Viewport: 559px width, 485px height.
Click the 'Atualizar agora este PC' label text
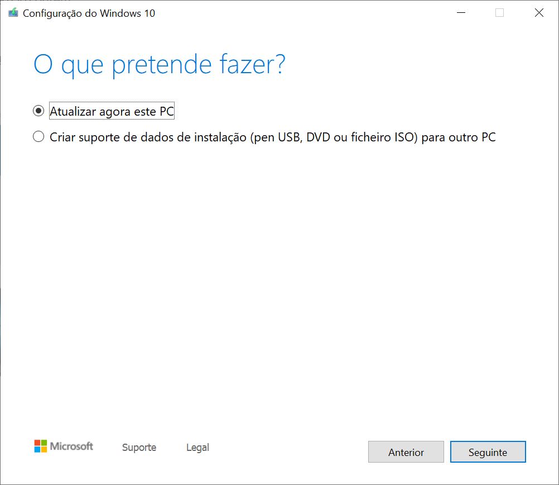point(112,111)
